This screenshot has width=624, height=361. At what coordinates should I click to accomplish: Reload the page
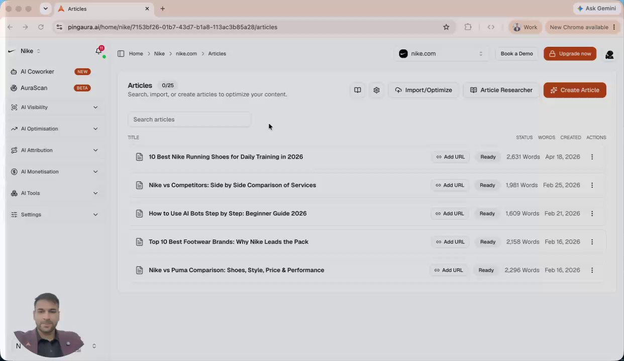click(41, 27)
